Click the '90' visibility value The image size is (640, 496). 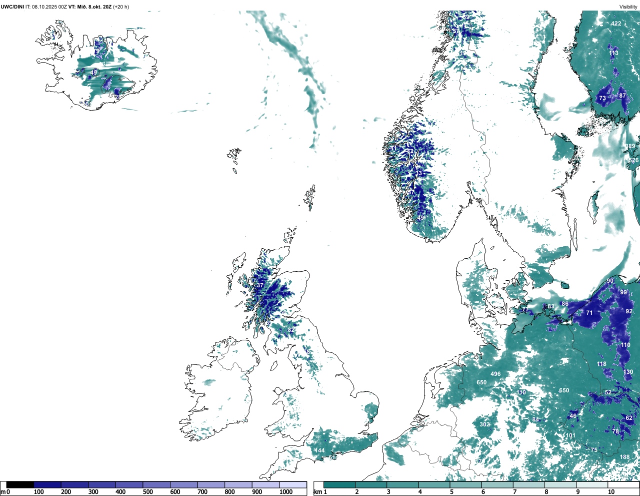pos(610,281)
